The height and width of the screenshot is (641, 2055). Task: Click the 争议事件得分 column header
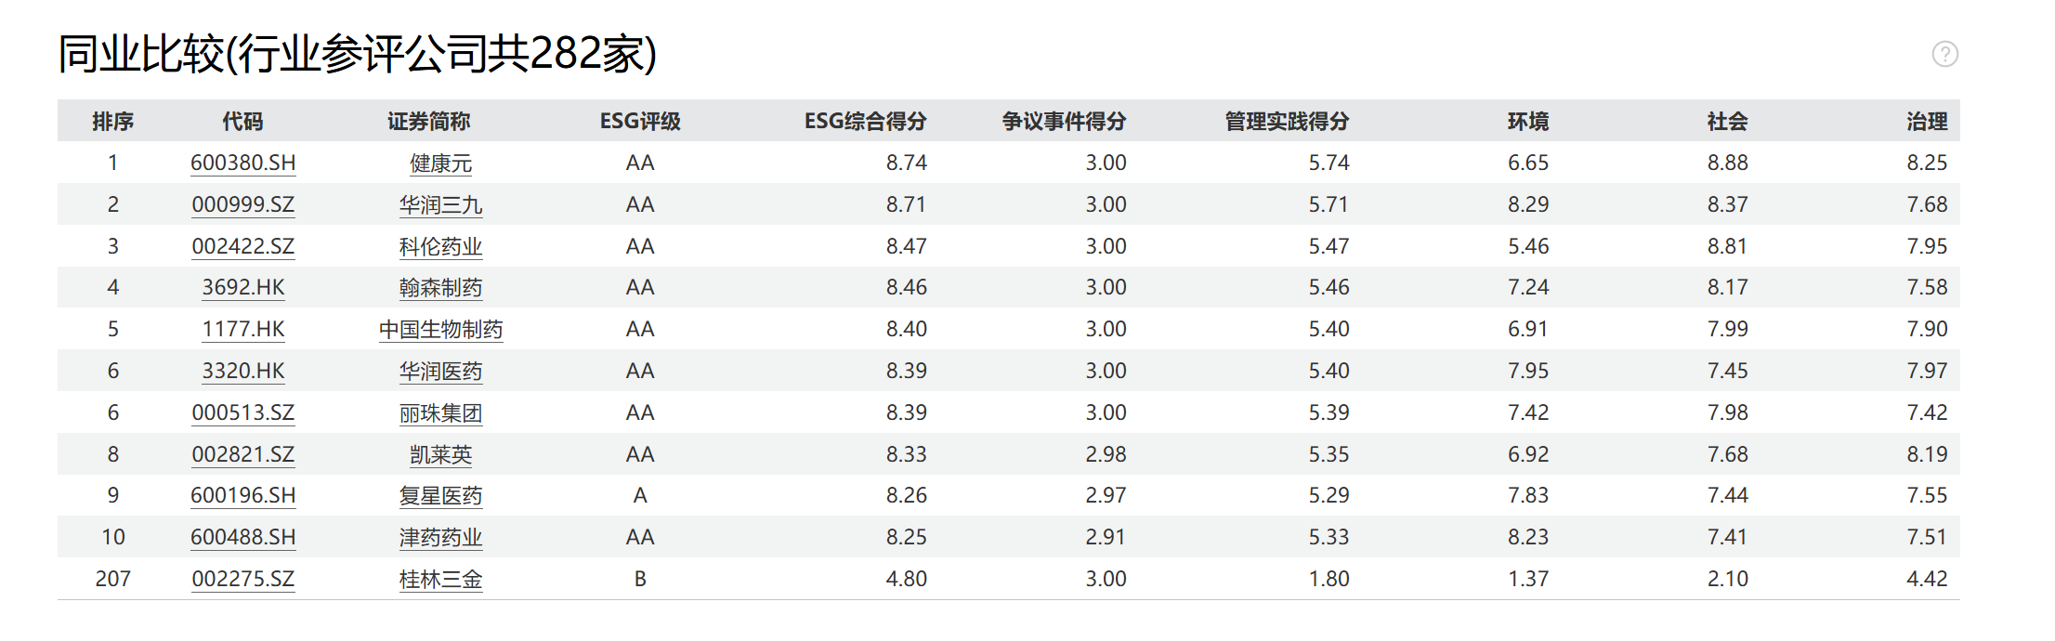(x=1064, y=122)
